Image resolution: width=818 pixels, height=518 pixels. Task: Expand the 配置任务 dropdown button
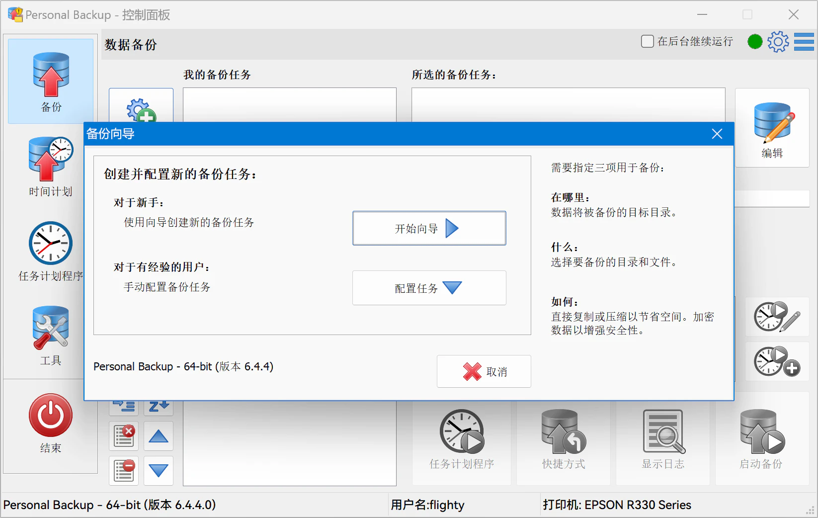[x=429, y=288]
